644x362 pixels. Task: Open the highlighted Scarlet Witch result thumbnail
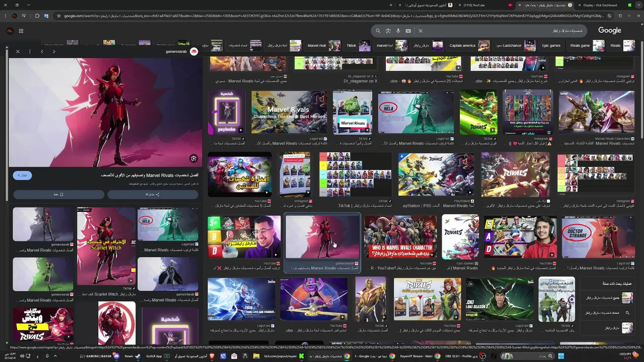point(323,237)
